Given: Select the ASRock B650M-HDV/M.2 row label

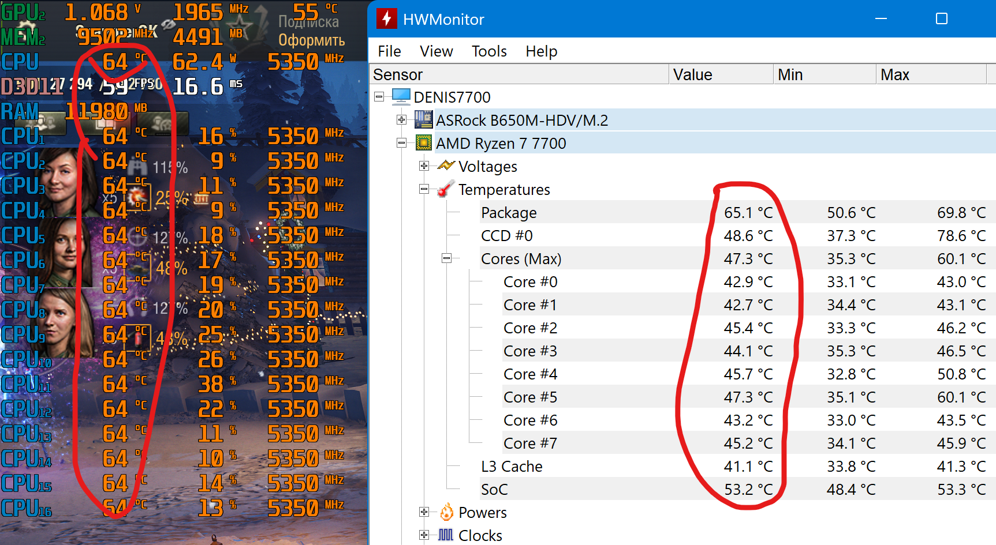Looking at the screenshot, I should [522, 120].
